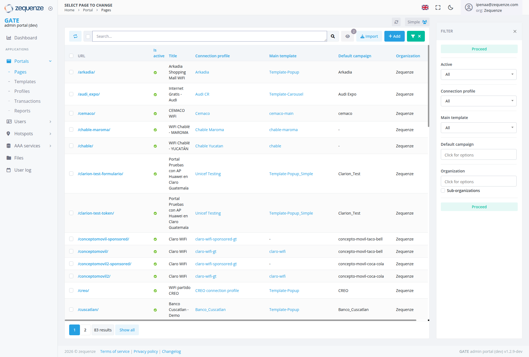Select the header checkbox to select all rows
Image resolution: width=529 pixels, height=357 pixels.
71,56
